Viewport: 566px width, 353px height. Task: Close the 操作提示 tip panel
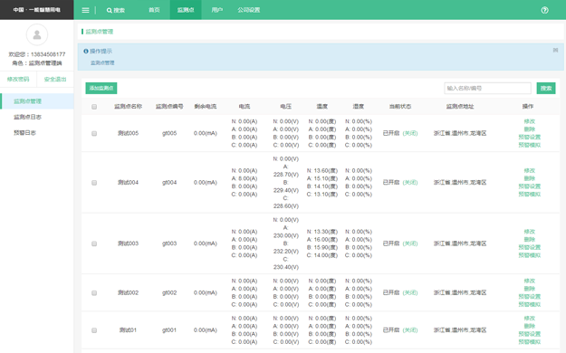point(555,50)
